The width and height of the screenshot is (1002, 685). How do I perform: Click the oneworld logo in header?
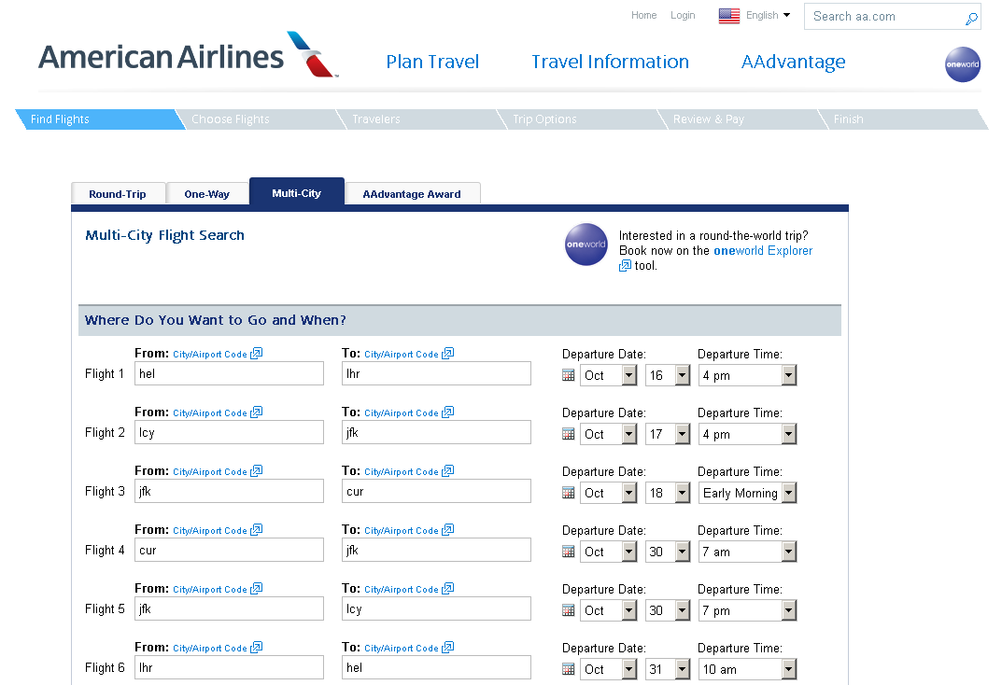click(x=963, y=64)
